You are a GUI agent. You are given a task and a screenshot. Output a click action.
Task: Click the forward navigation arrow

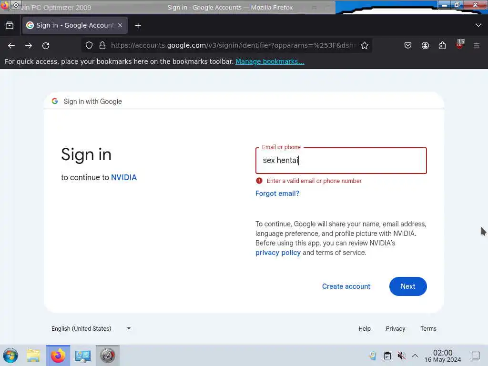coord(29,46)
